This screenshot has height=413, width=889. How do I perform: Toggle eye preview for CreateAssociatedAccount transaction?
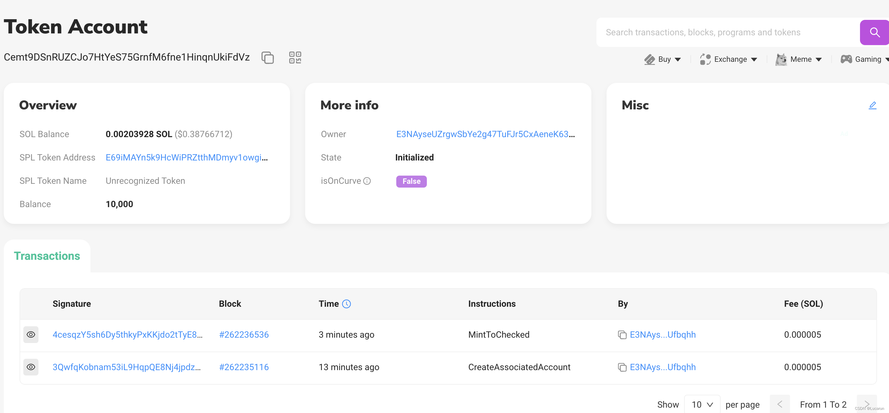(x=31, y=367)
